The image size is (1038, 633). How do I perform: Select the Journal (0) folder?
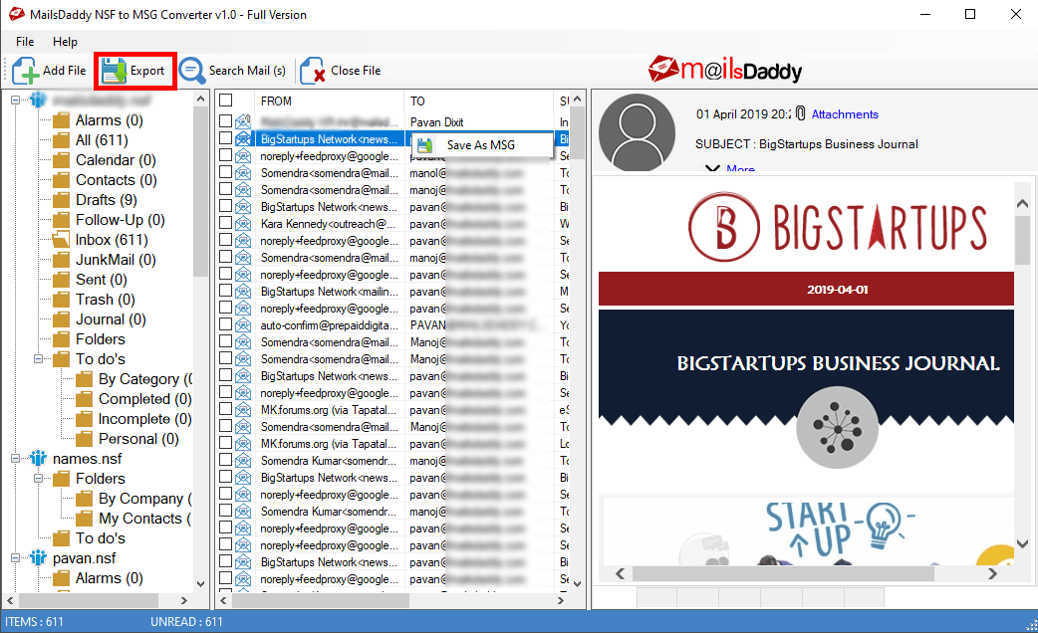(x=111, y=319)
